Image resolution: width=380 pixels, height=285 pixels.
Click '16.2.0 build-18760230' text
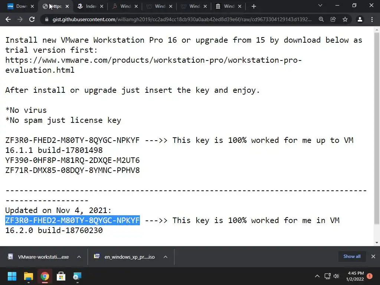[54, 230]
